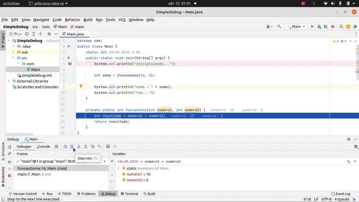Open the Main run configuration dropdown

coord(296,27)
